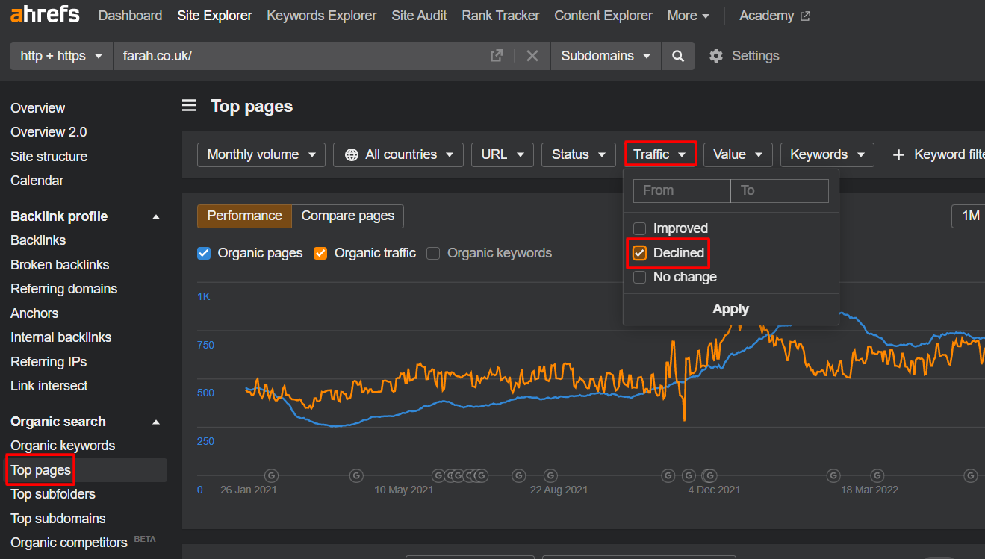Enable Organic keywords chart series

coord(433,253)
